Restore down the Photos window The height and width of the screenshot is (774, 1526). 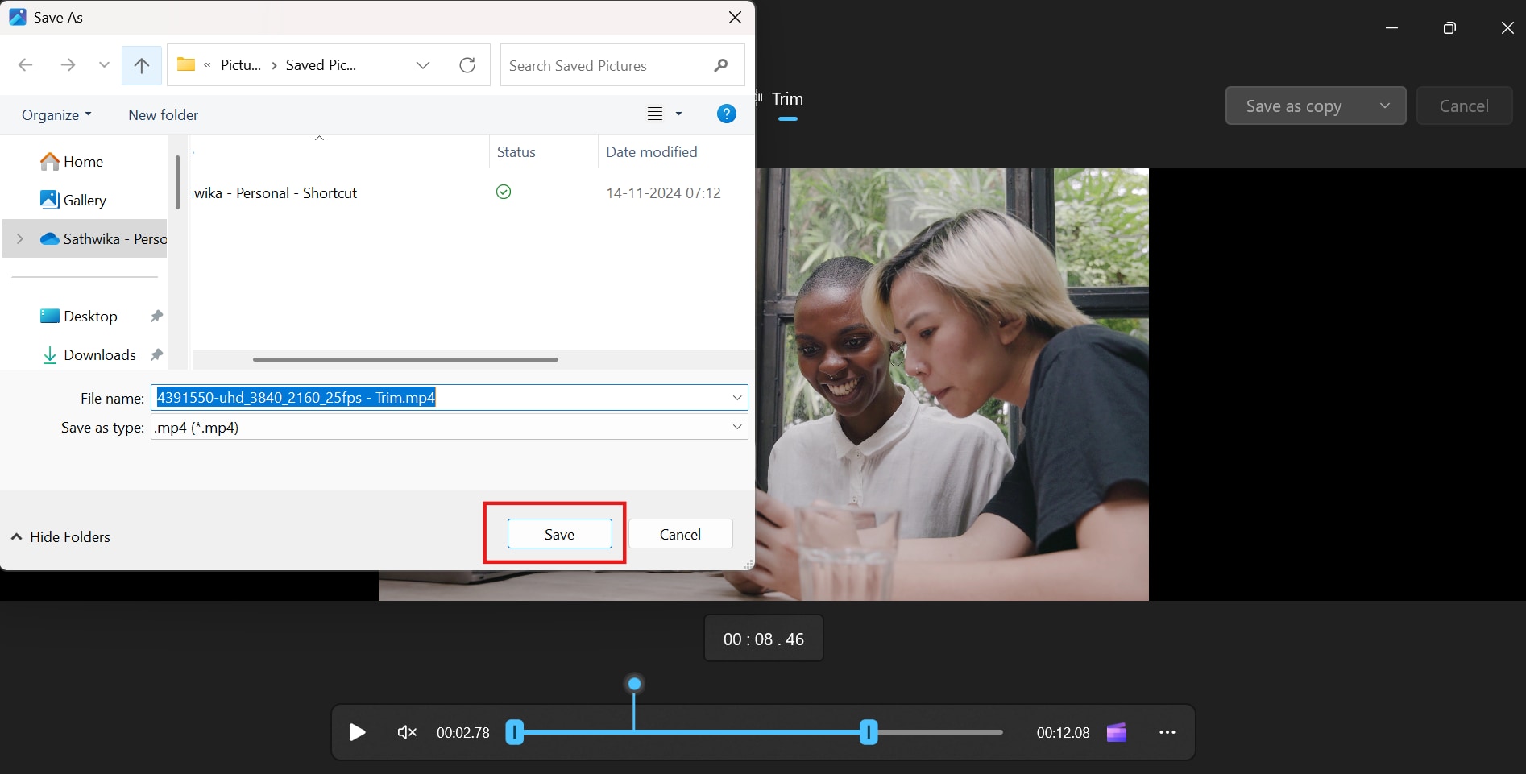click(1449, 28)
